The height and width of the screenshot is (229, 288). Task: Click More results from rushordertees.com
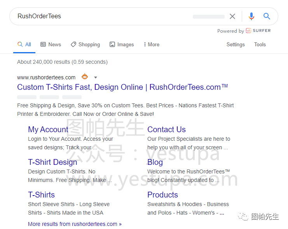(75, 224)
